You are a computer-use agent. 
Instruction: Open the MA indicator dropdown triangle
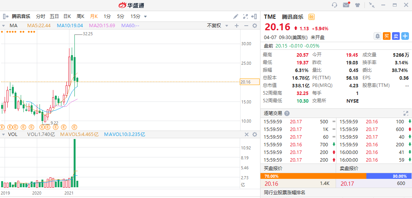3,26
